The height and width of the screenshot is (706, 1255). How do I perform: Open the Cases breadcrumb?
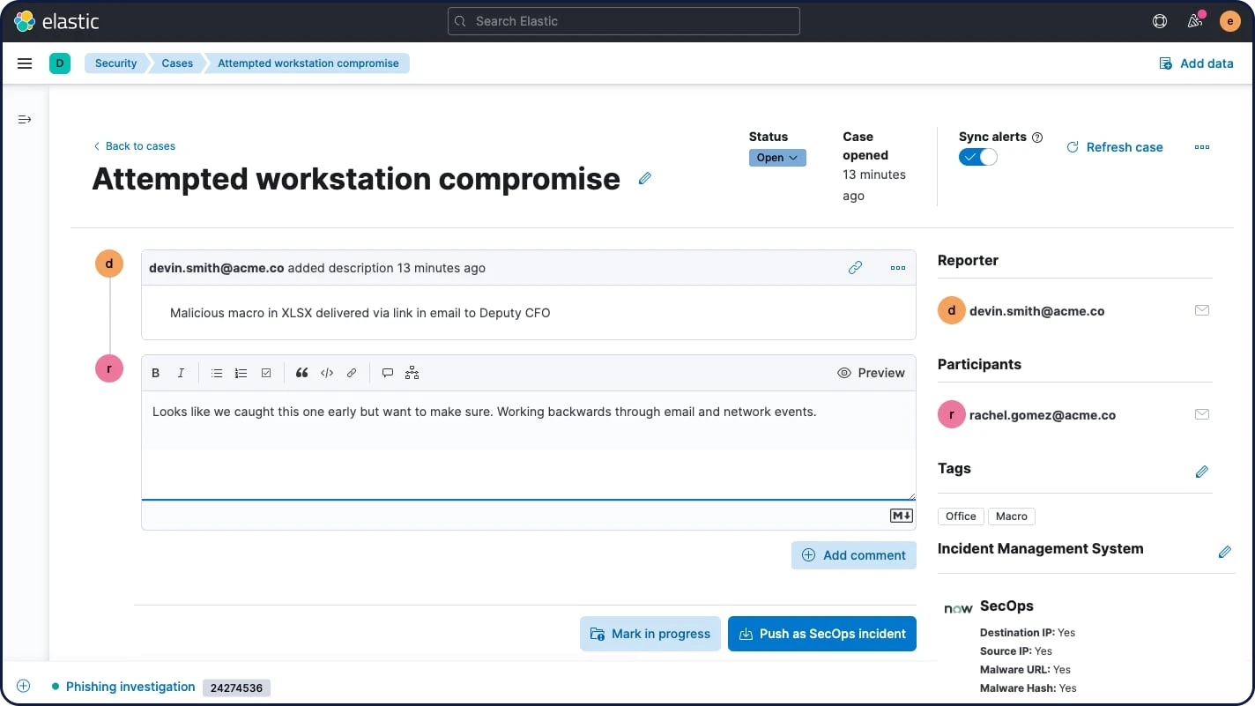click(177, 63)
